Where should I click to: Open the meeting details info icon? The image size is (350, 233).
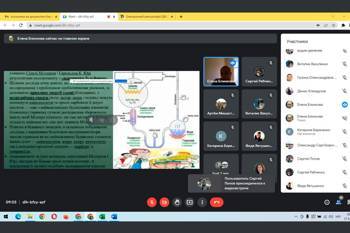coord(327,202)
